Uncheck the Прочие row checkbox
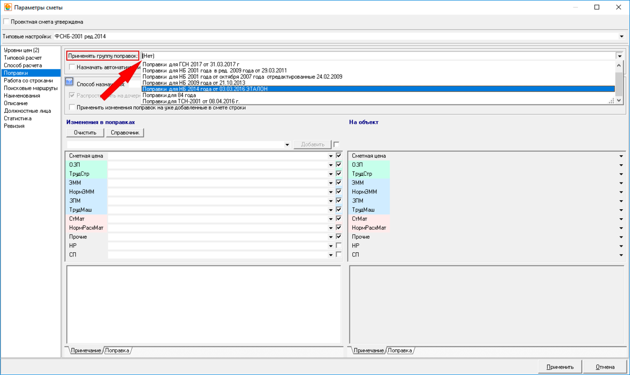Screen dimensions: 630x375 [x=339, y=237]
